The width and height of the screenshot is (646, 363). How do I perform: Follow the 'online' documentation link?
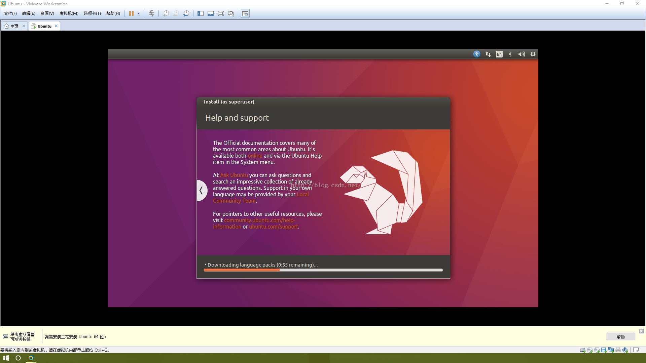[x=255, y=156]
